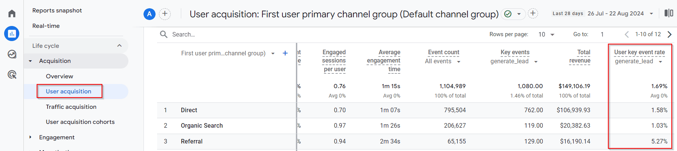Go to next page of table rows
Viewport: 677px width, 151px height.
(x=669, y=34)
